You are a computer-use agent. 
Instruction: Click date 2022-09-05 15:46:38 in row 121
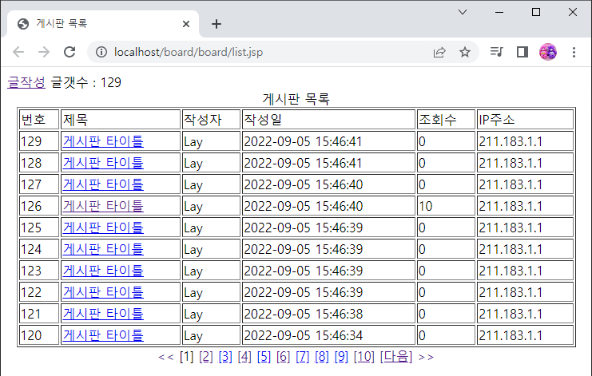click(x=303, y=314)
